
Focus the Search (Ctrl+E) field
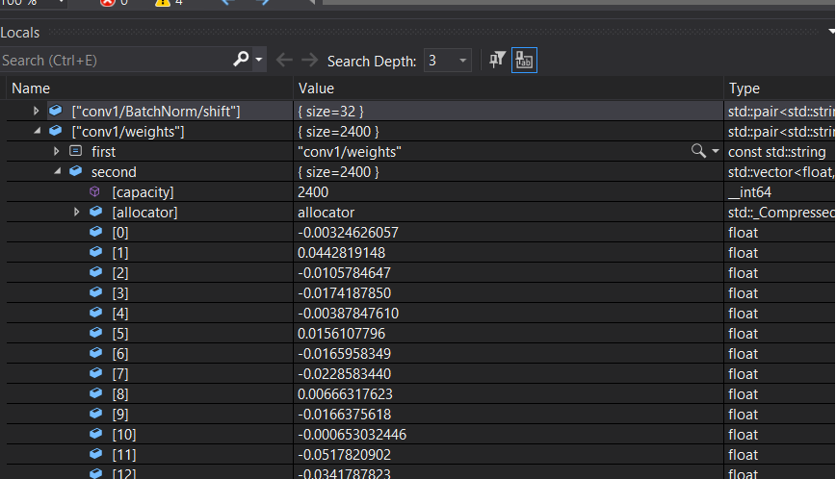pos(115,61)
